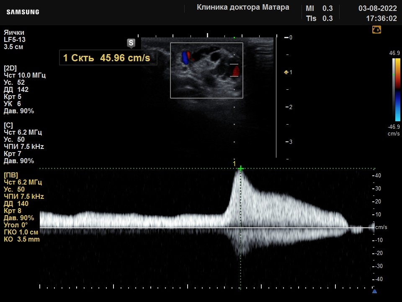
Task: Select the Ус. 52 gain value
Action: click(14, 83)
